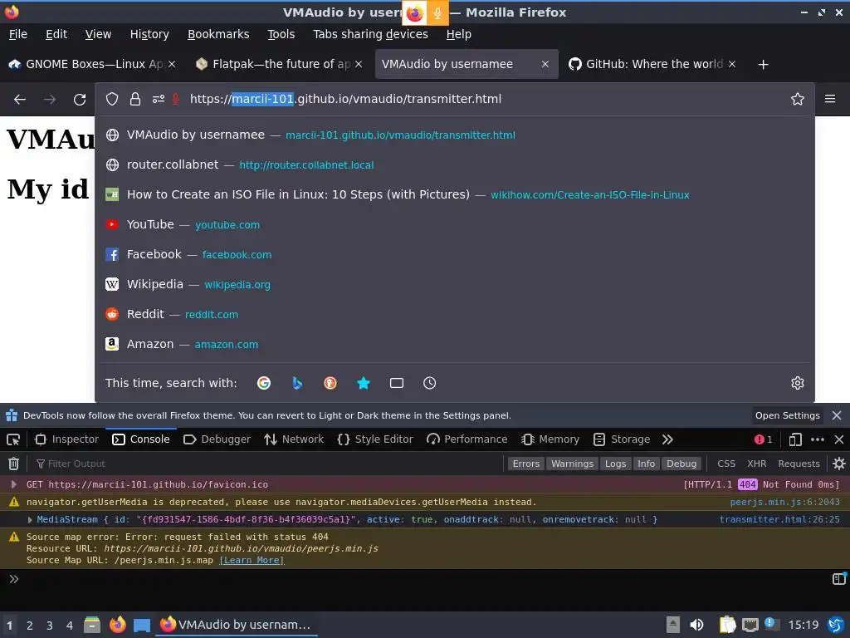
Task: Click the site security padlock icon
Action: click(x=135, y=99)
